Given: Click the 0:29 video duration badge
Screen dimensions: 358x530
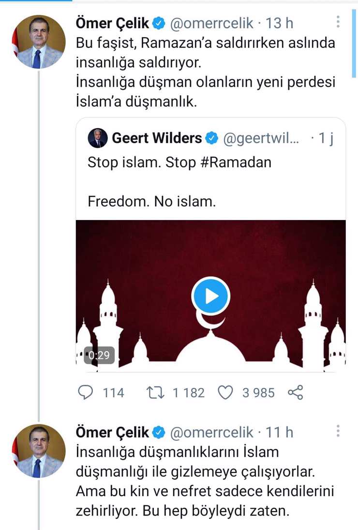Looking at the screenshot, I should click(x=99, y=356).
